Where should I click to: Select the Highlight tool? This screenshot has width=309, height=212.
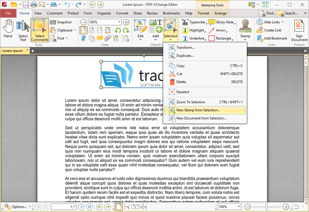(x=194, y=30)
